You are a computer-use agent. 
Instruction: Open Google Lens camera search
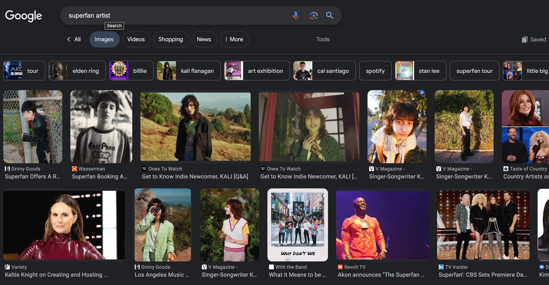[314, 15]
